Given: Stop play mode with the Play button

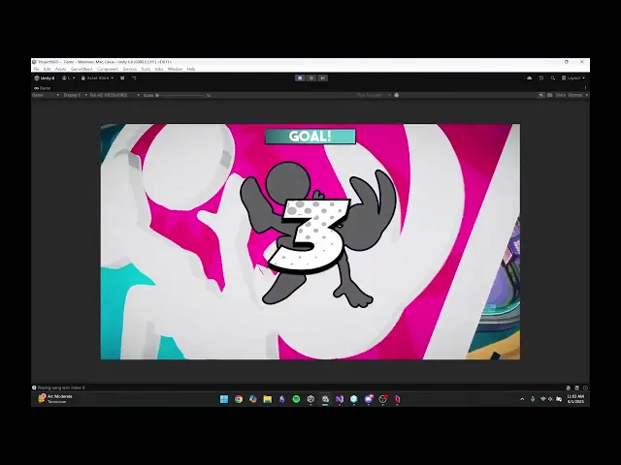Looking at the screenshot, I should (300, 78).
